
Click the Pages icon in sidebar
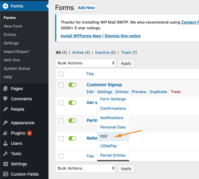point(5,89)
